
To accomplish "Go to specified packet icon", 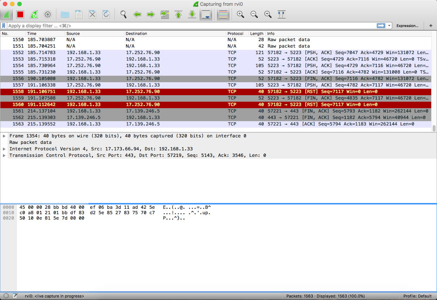I will point(165,14).
